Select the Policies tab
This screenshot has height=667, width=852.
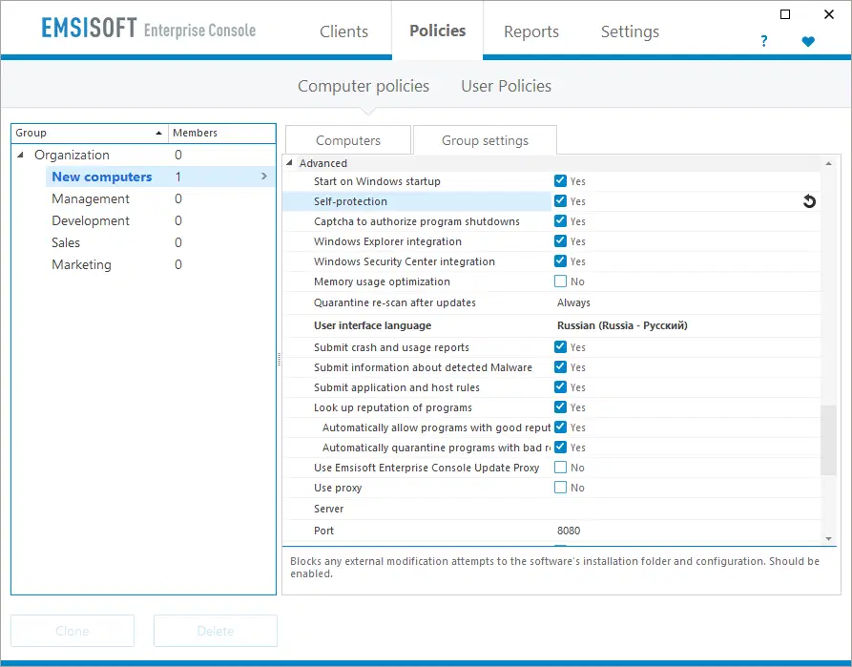[x=437, y=31]
